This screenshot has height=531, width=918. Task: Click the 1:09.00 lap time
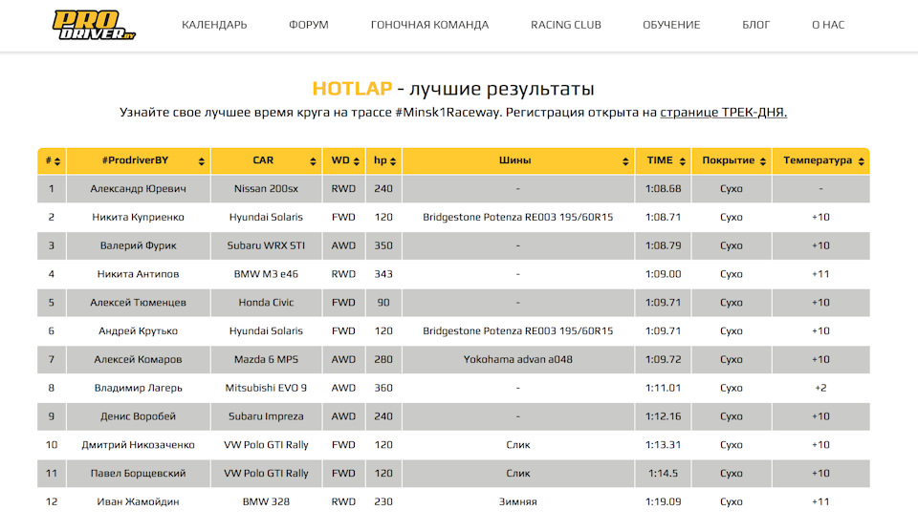click(x=664, y=274)
